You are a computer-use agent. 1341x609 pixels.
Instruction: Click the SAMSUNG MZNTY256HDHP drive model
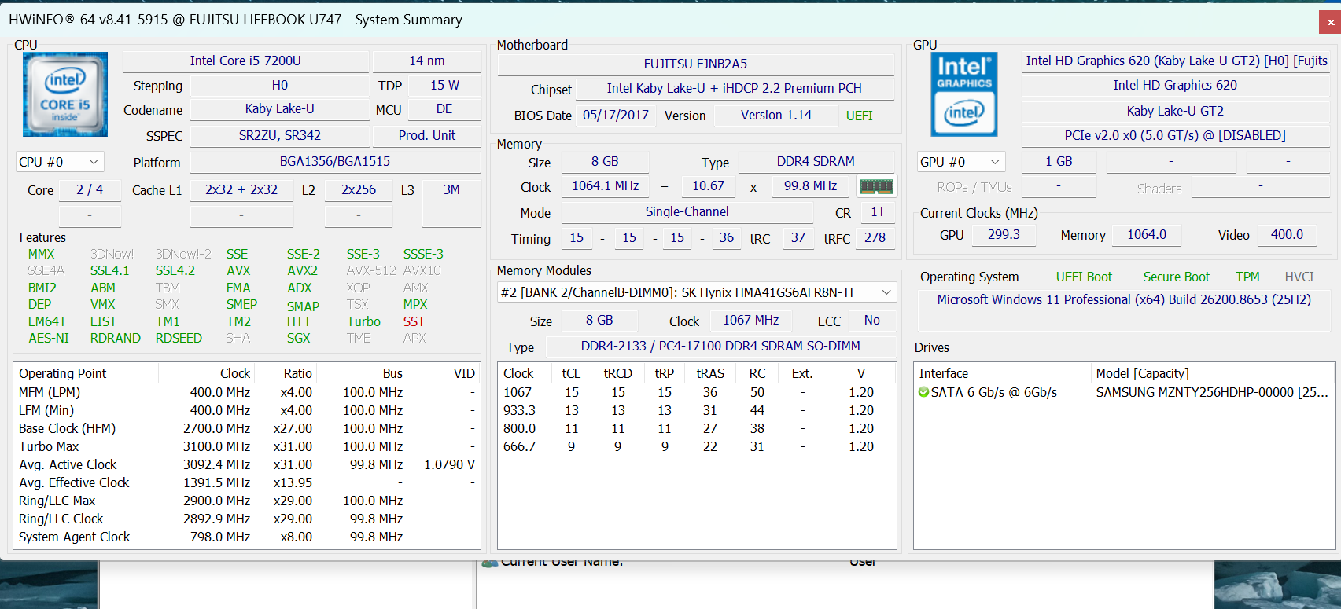pyautogui.click(x=1212, y=392)
